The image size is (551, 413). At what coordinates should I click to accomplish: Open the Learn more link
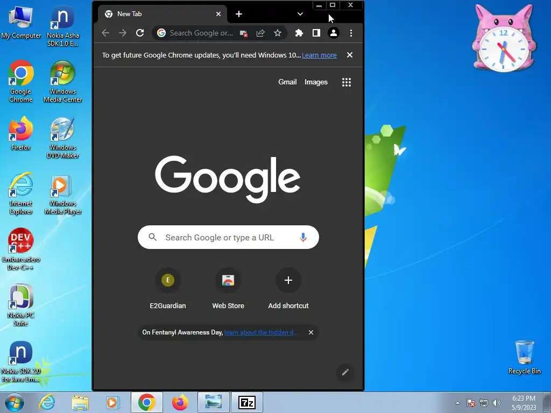[x=319, y=55]
